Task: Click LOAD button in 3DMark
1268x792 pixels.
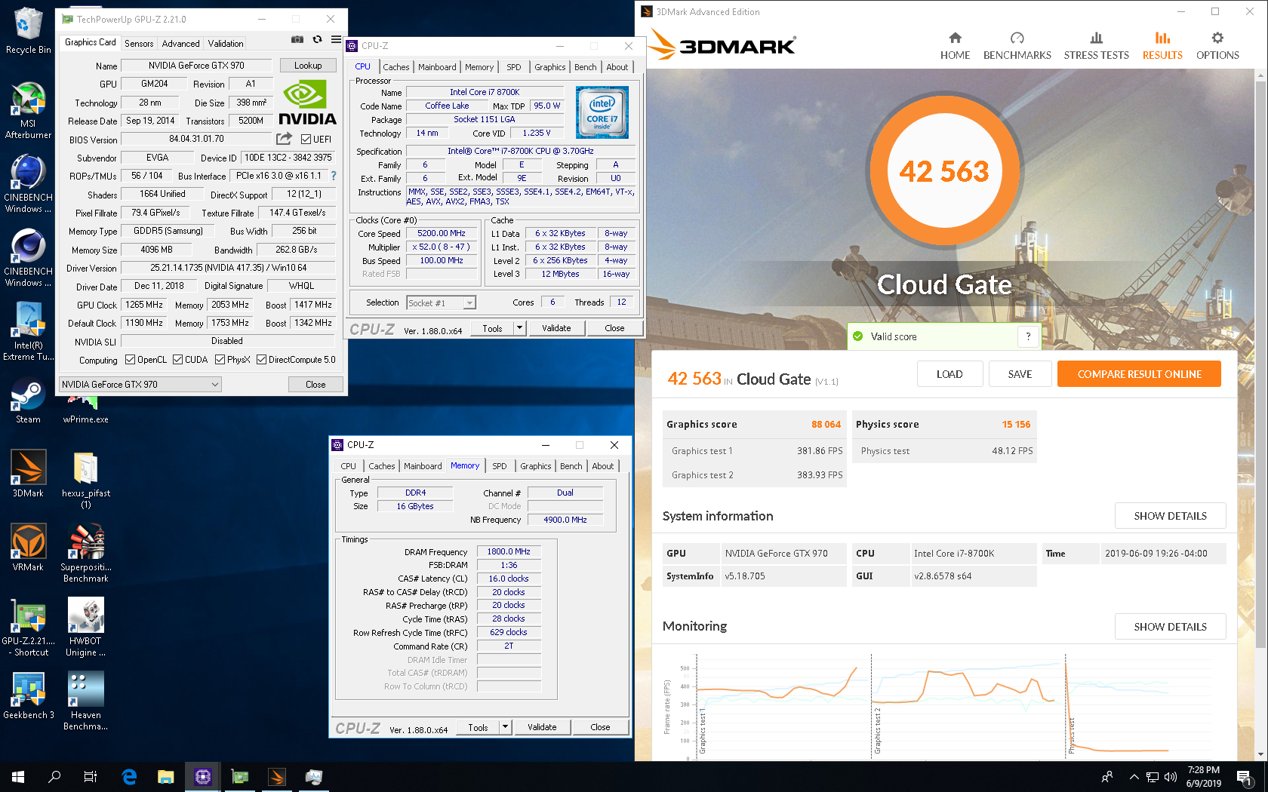Action: [949, 374]
